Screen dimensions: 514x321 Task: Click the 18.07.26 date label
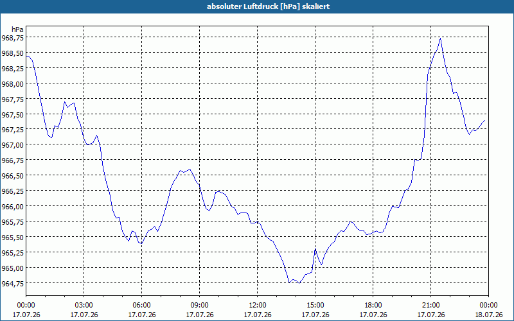click(x=488, y=315)
